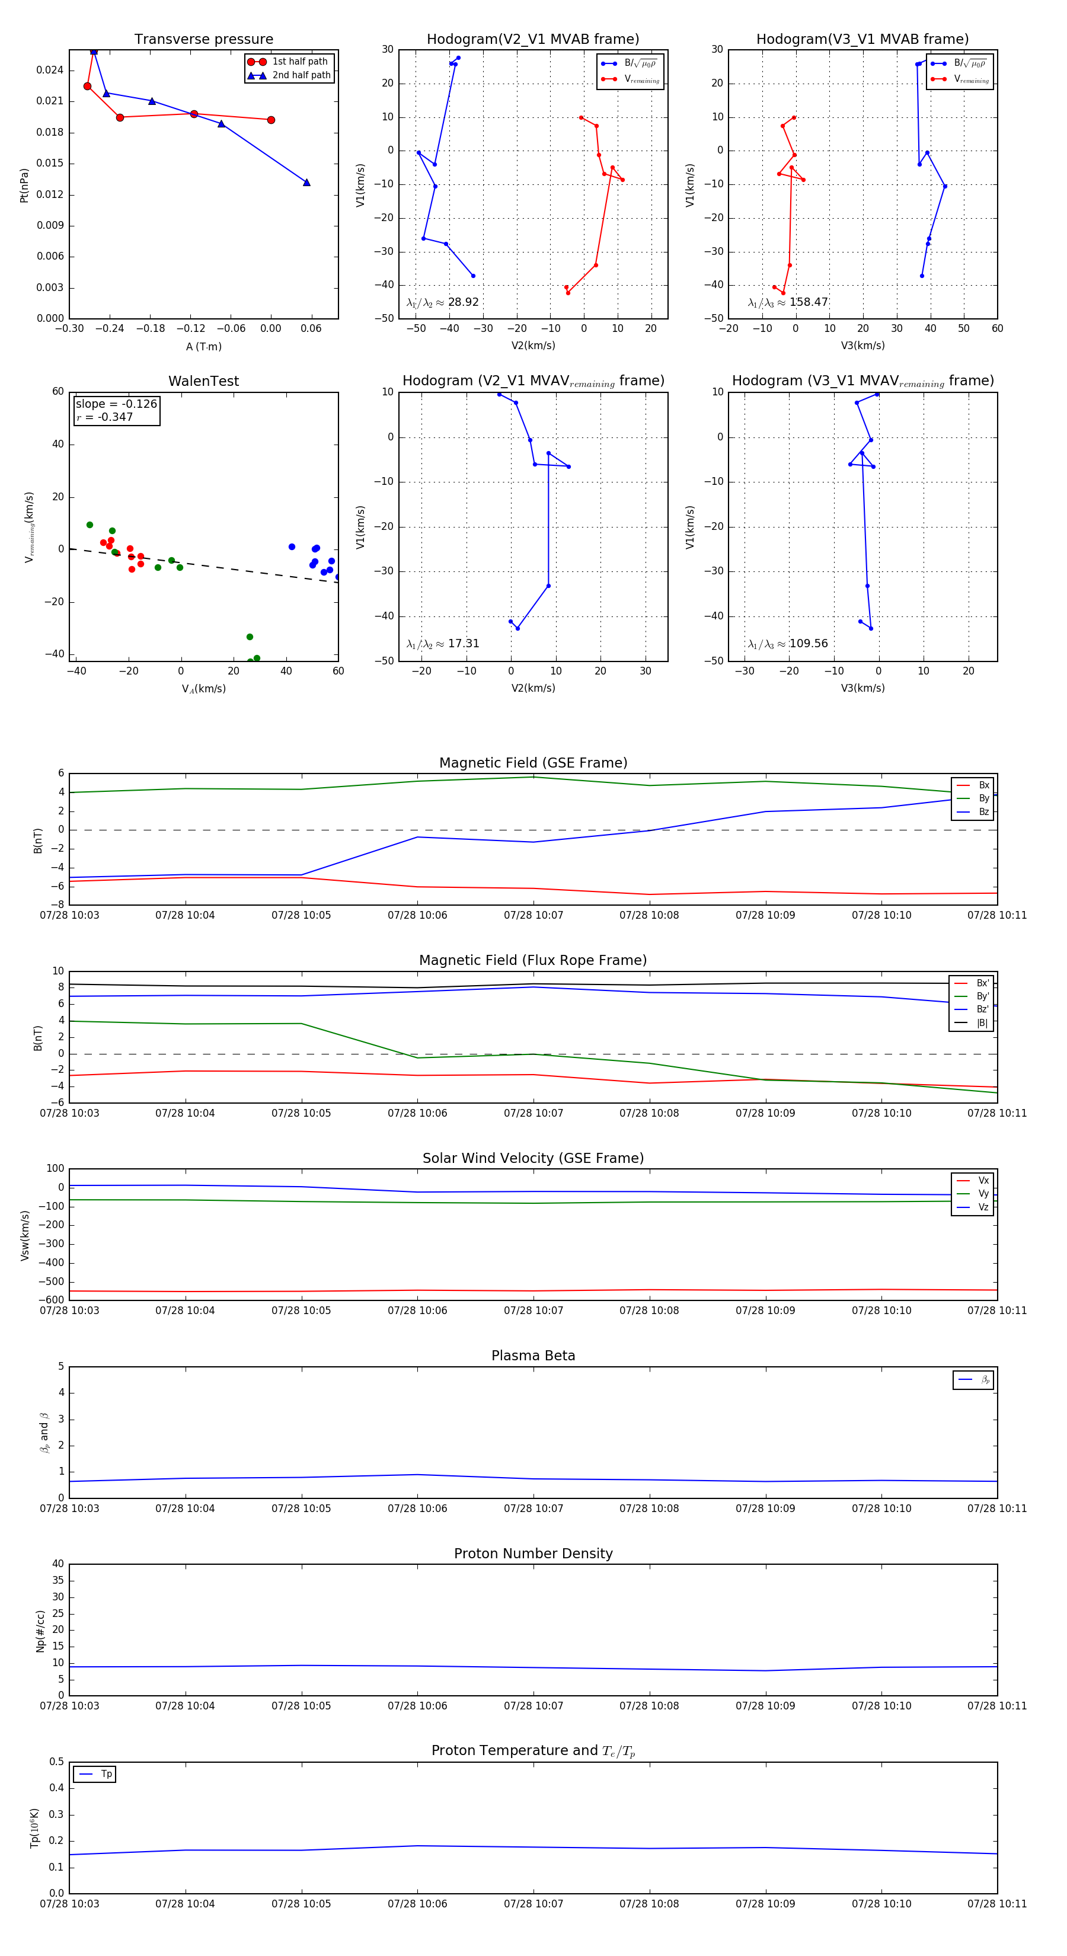1067x1956 pixels.
Task: Click '−600' tick on Solar Wind Velocity y-axis
Action: 50,1300
